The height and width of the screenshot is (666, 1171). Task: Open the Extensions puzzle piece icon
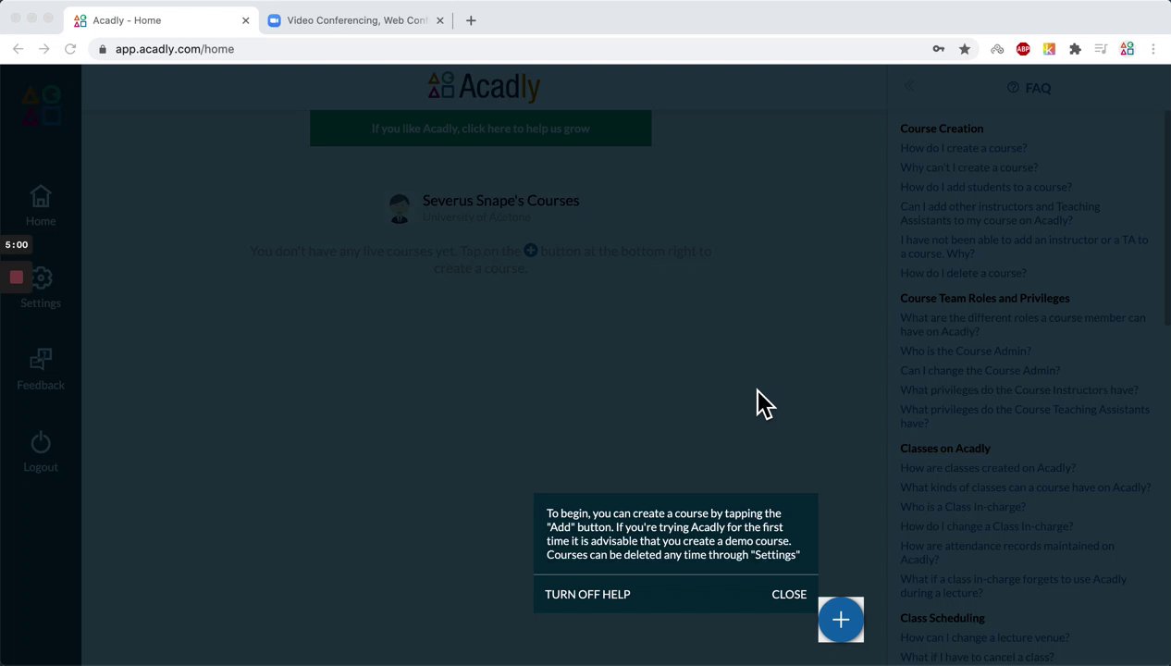(x=1075, y=49)
